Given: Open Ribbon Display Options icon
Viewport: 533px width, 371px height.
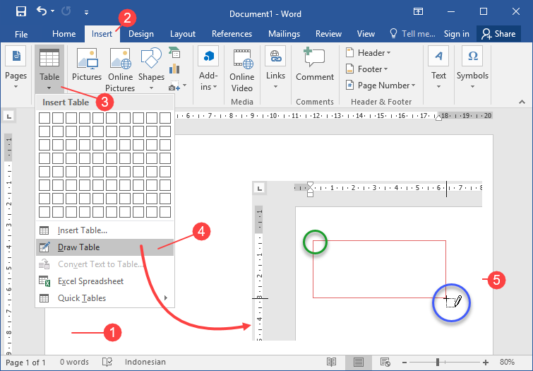Looking at the screenshot, I should [418, 11].
